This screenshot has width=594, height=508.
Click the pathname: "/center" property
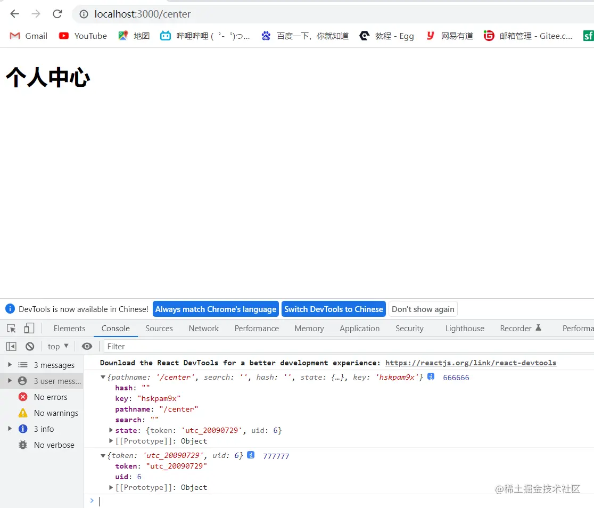point(156,409)
